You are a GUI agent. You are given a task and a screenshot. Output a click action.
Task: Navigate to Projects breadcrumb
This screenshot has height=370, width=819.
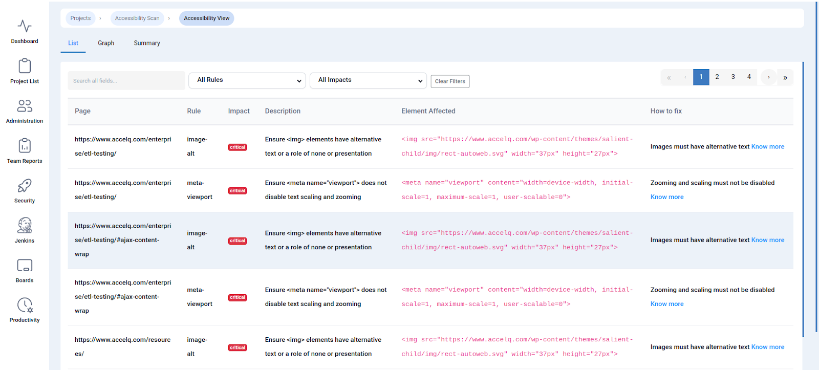point(80,18)
